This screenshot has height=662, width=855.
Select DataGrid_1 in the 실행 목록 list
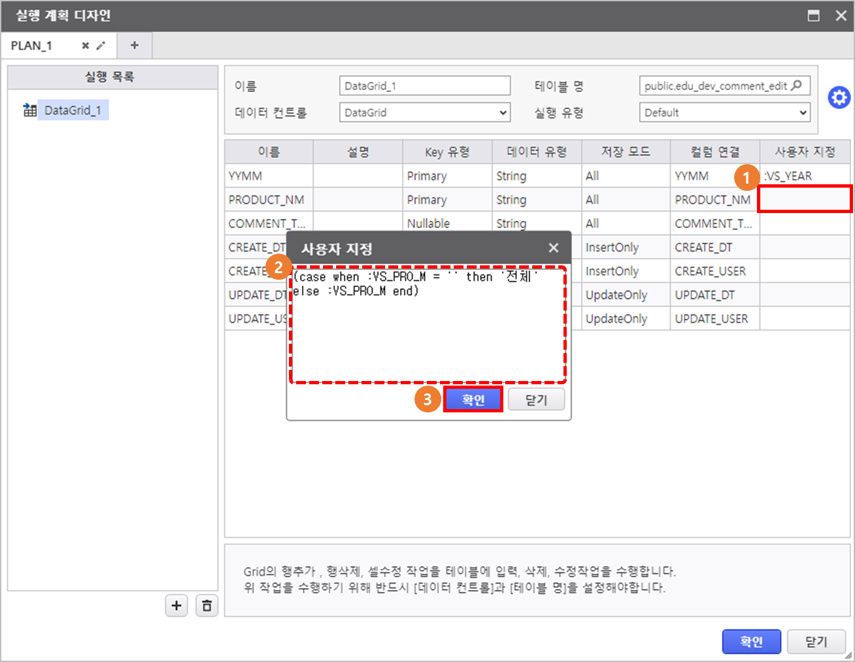(x=73, y=110)
